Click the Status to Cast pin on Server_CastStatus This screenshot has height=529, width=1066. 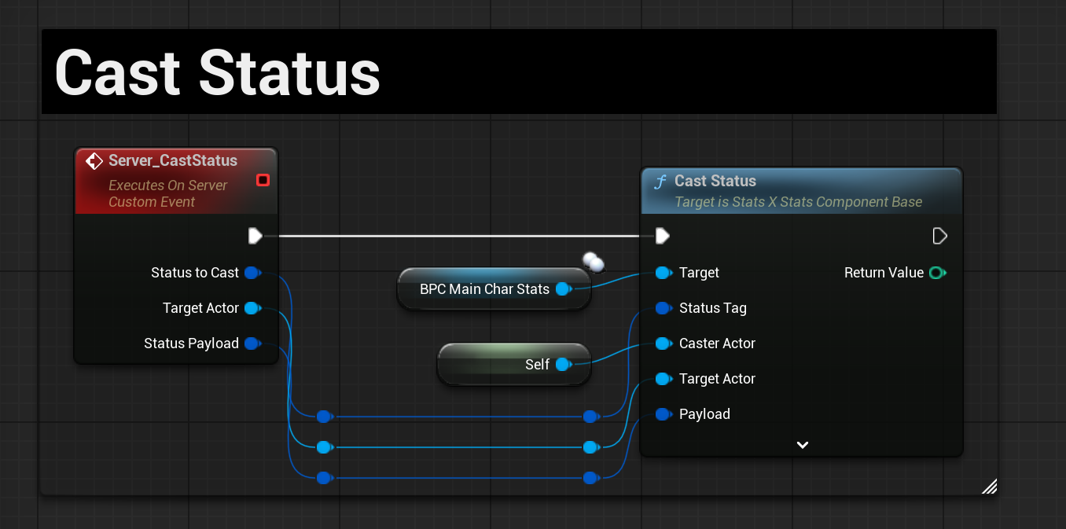click(252, 273)
